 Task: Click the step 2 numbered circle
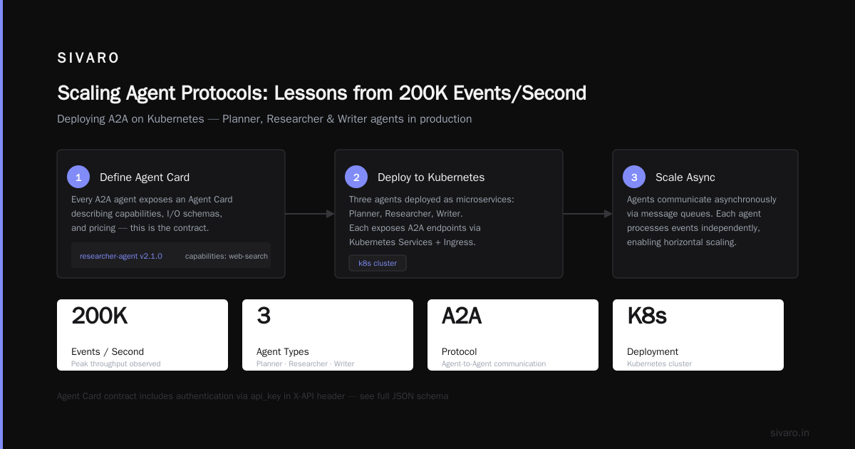pyautogui.click(x=356, y=177)
